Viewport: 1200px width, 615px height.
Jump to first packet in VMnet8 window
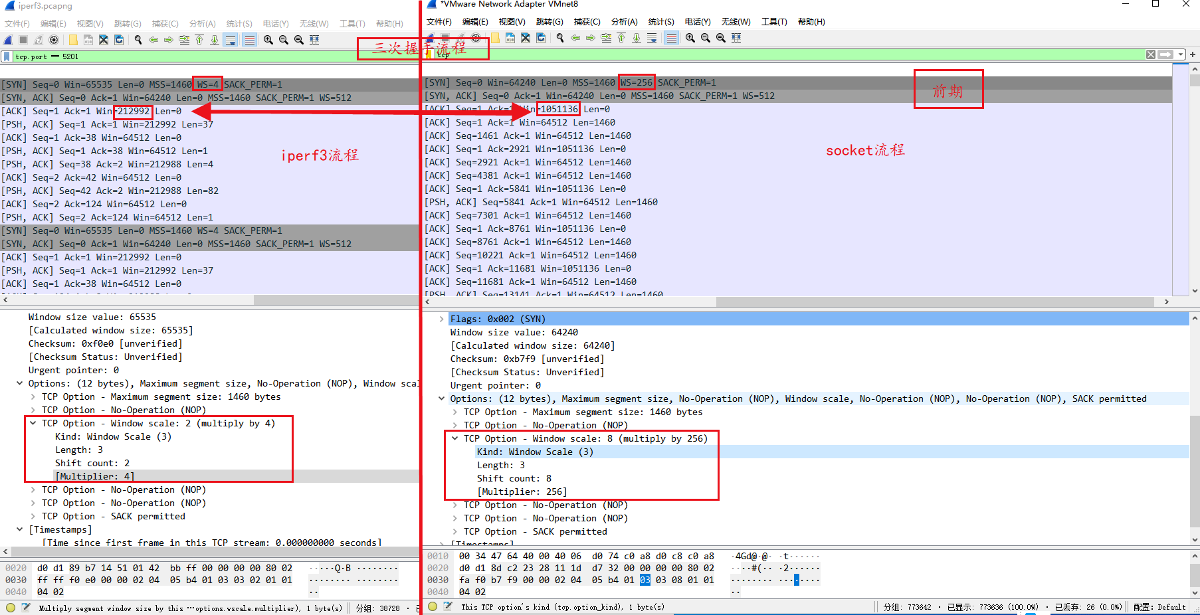(x=621, y=38)
